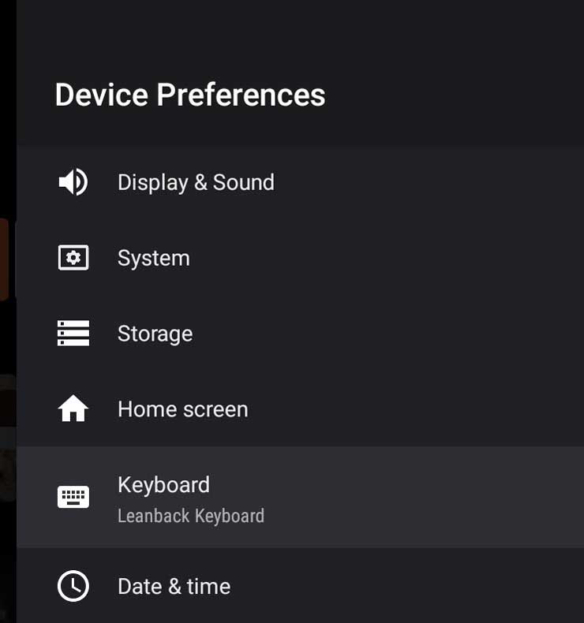Screen dimensions: 584x623
Task: Open Date & time settings label
Action: (x=174, y=587)
